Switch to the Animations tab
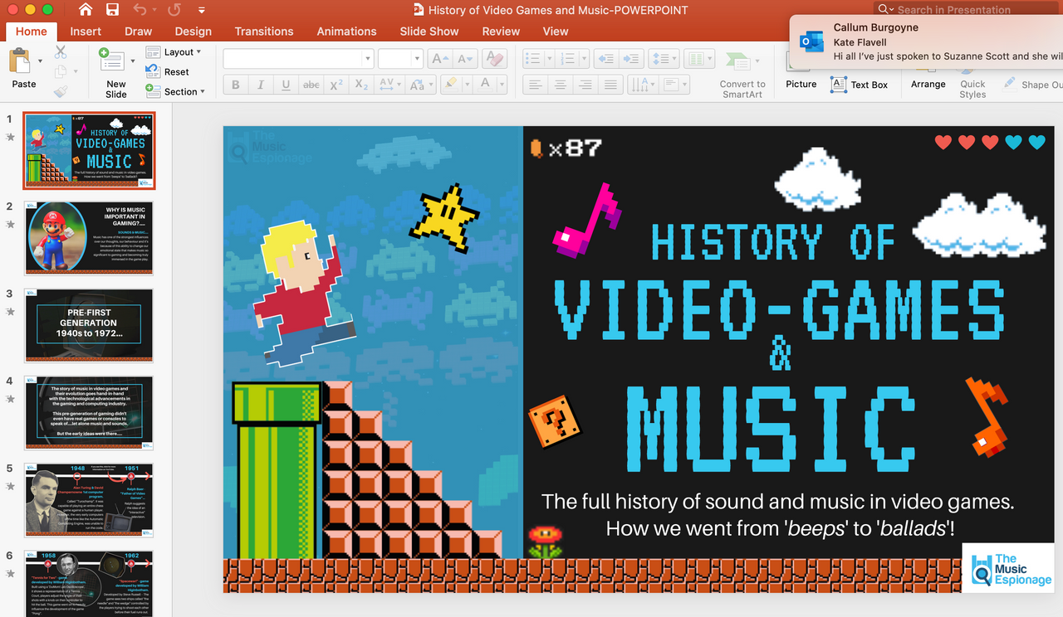1063x617 pixels. coord(346,32)
